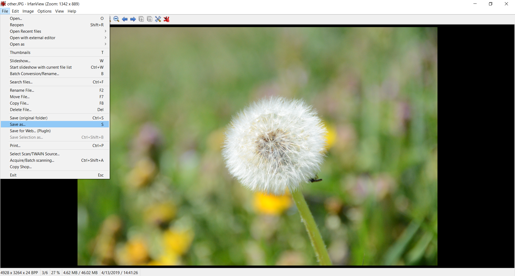Click the zoom out magnifier icon
Image resolution: width=515 pixels, height=276 pixels.
click(x=116, y=19)
